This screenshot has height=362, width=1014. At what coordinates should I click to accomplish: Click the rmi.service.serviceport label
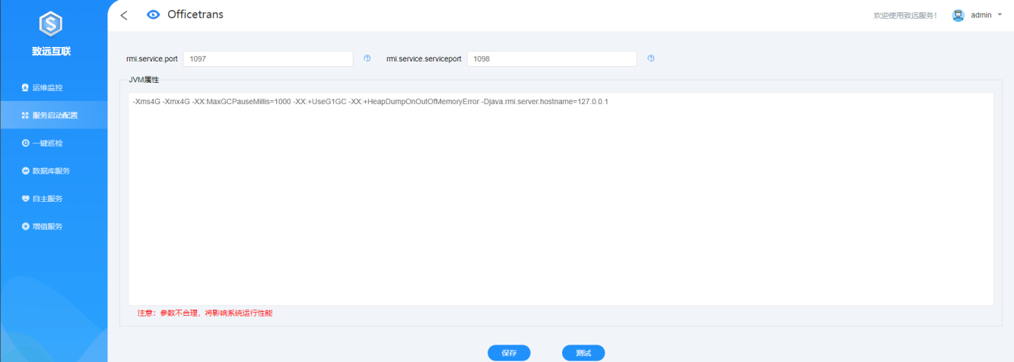pos(424,58)
